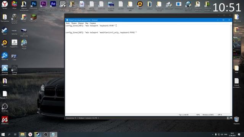The width and height of the screenshot is (244, 137).
Task: Select the Steam desktop shortcut
Action: pyautogui.click(x=5, y=31)
